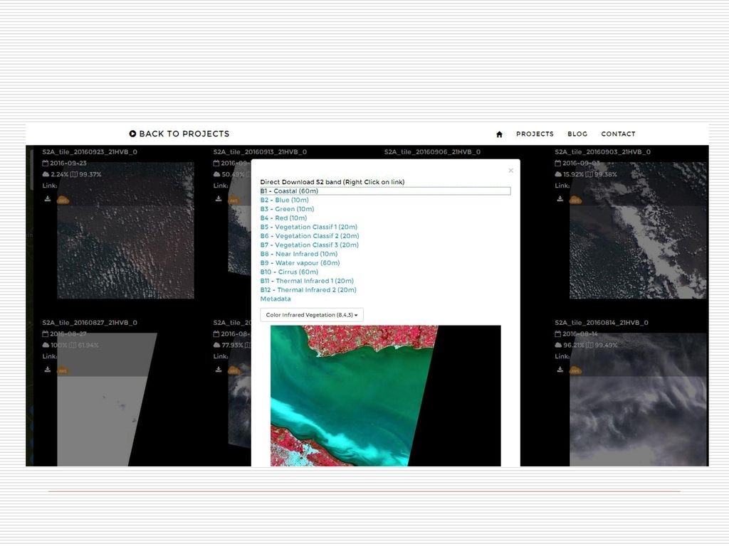Click coverage value 99.38%
729x546 pixels.
coord(605,174)
